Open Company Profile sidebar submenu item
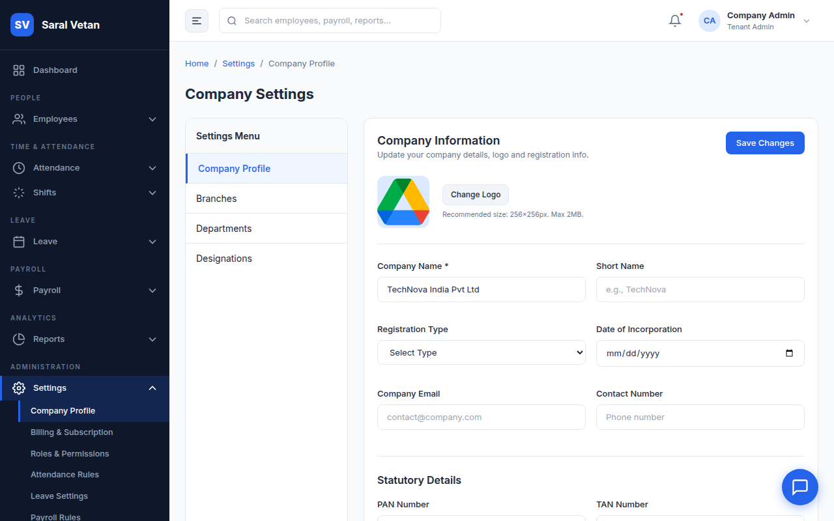Viewport: 834px width, 521px height. [94, 411]
